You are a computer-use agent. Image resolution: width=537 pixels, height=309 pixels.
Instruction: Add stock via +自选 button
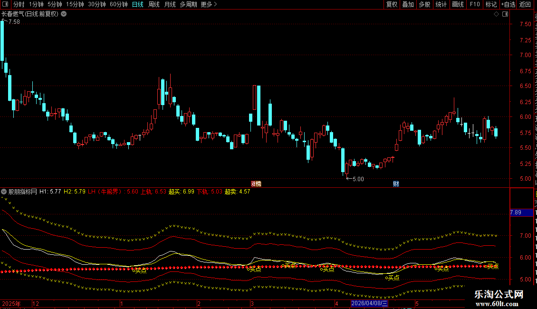point(508,4)
